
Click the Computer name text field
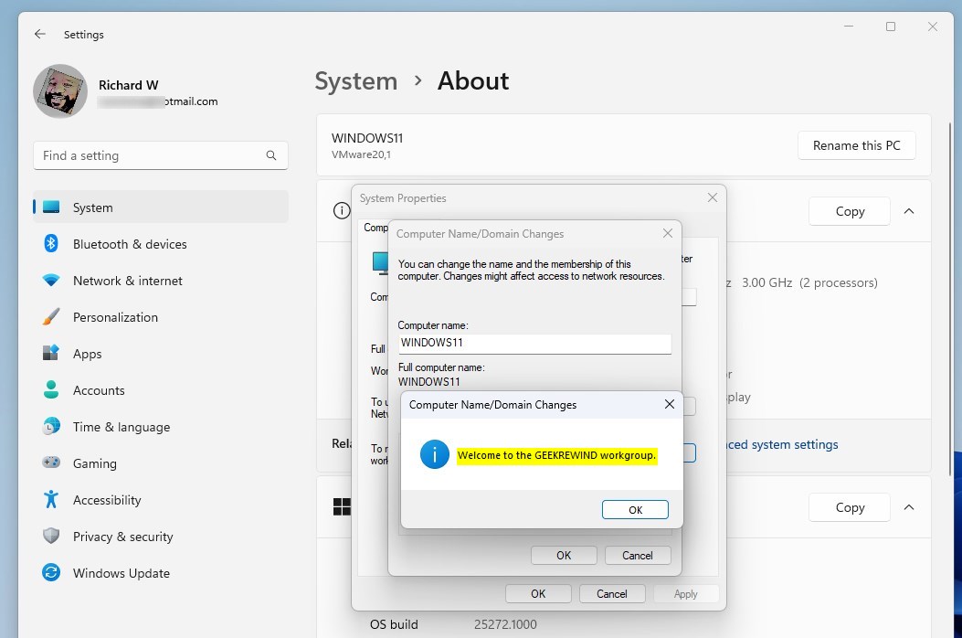tap(534, 344)
